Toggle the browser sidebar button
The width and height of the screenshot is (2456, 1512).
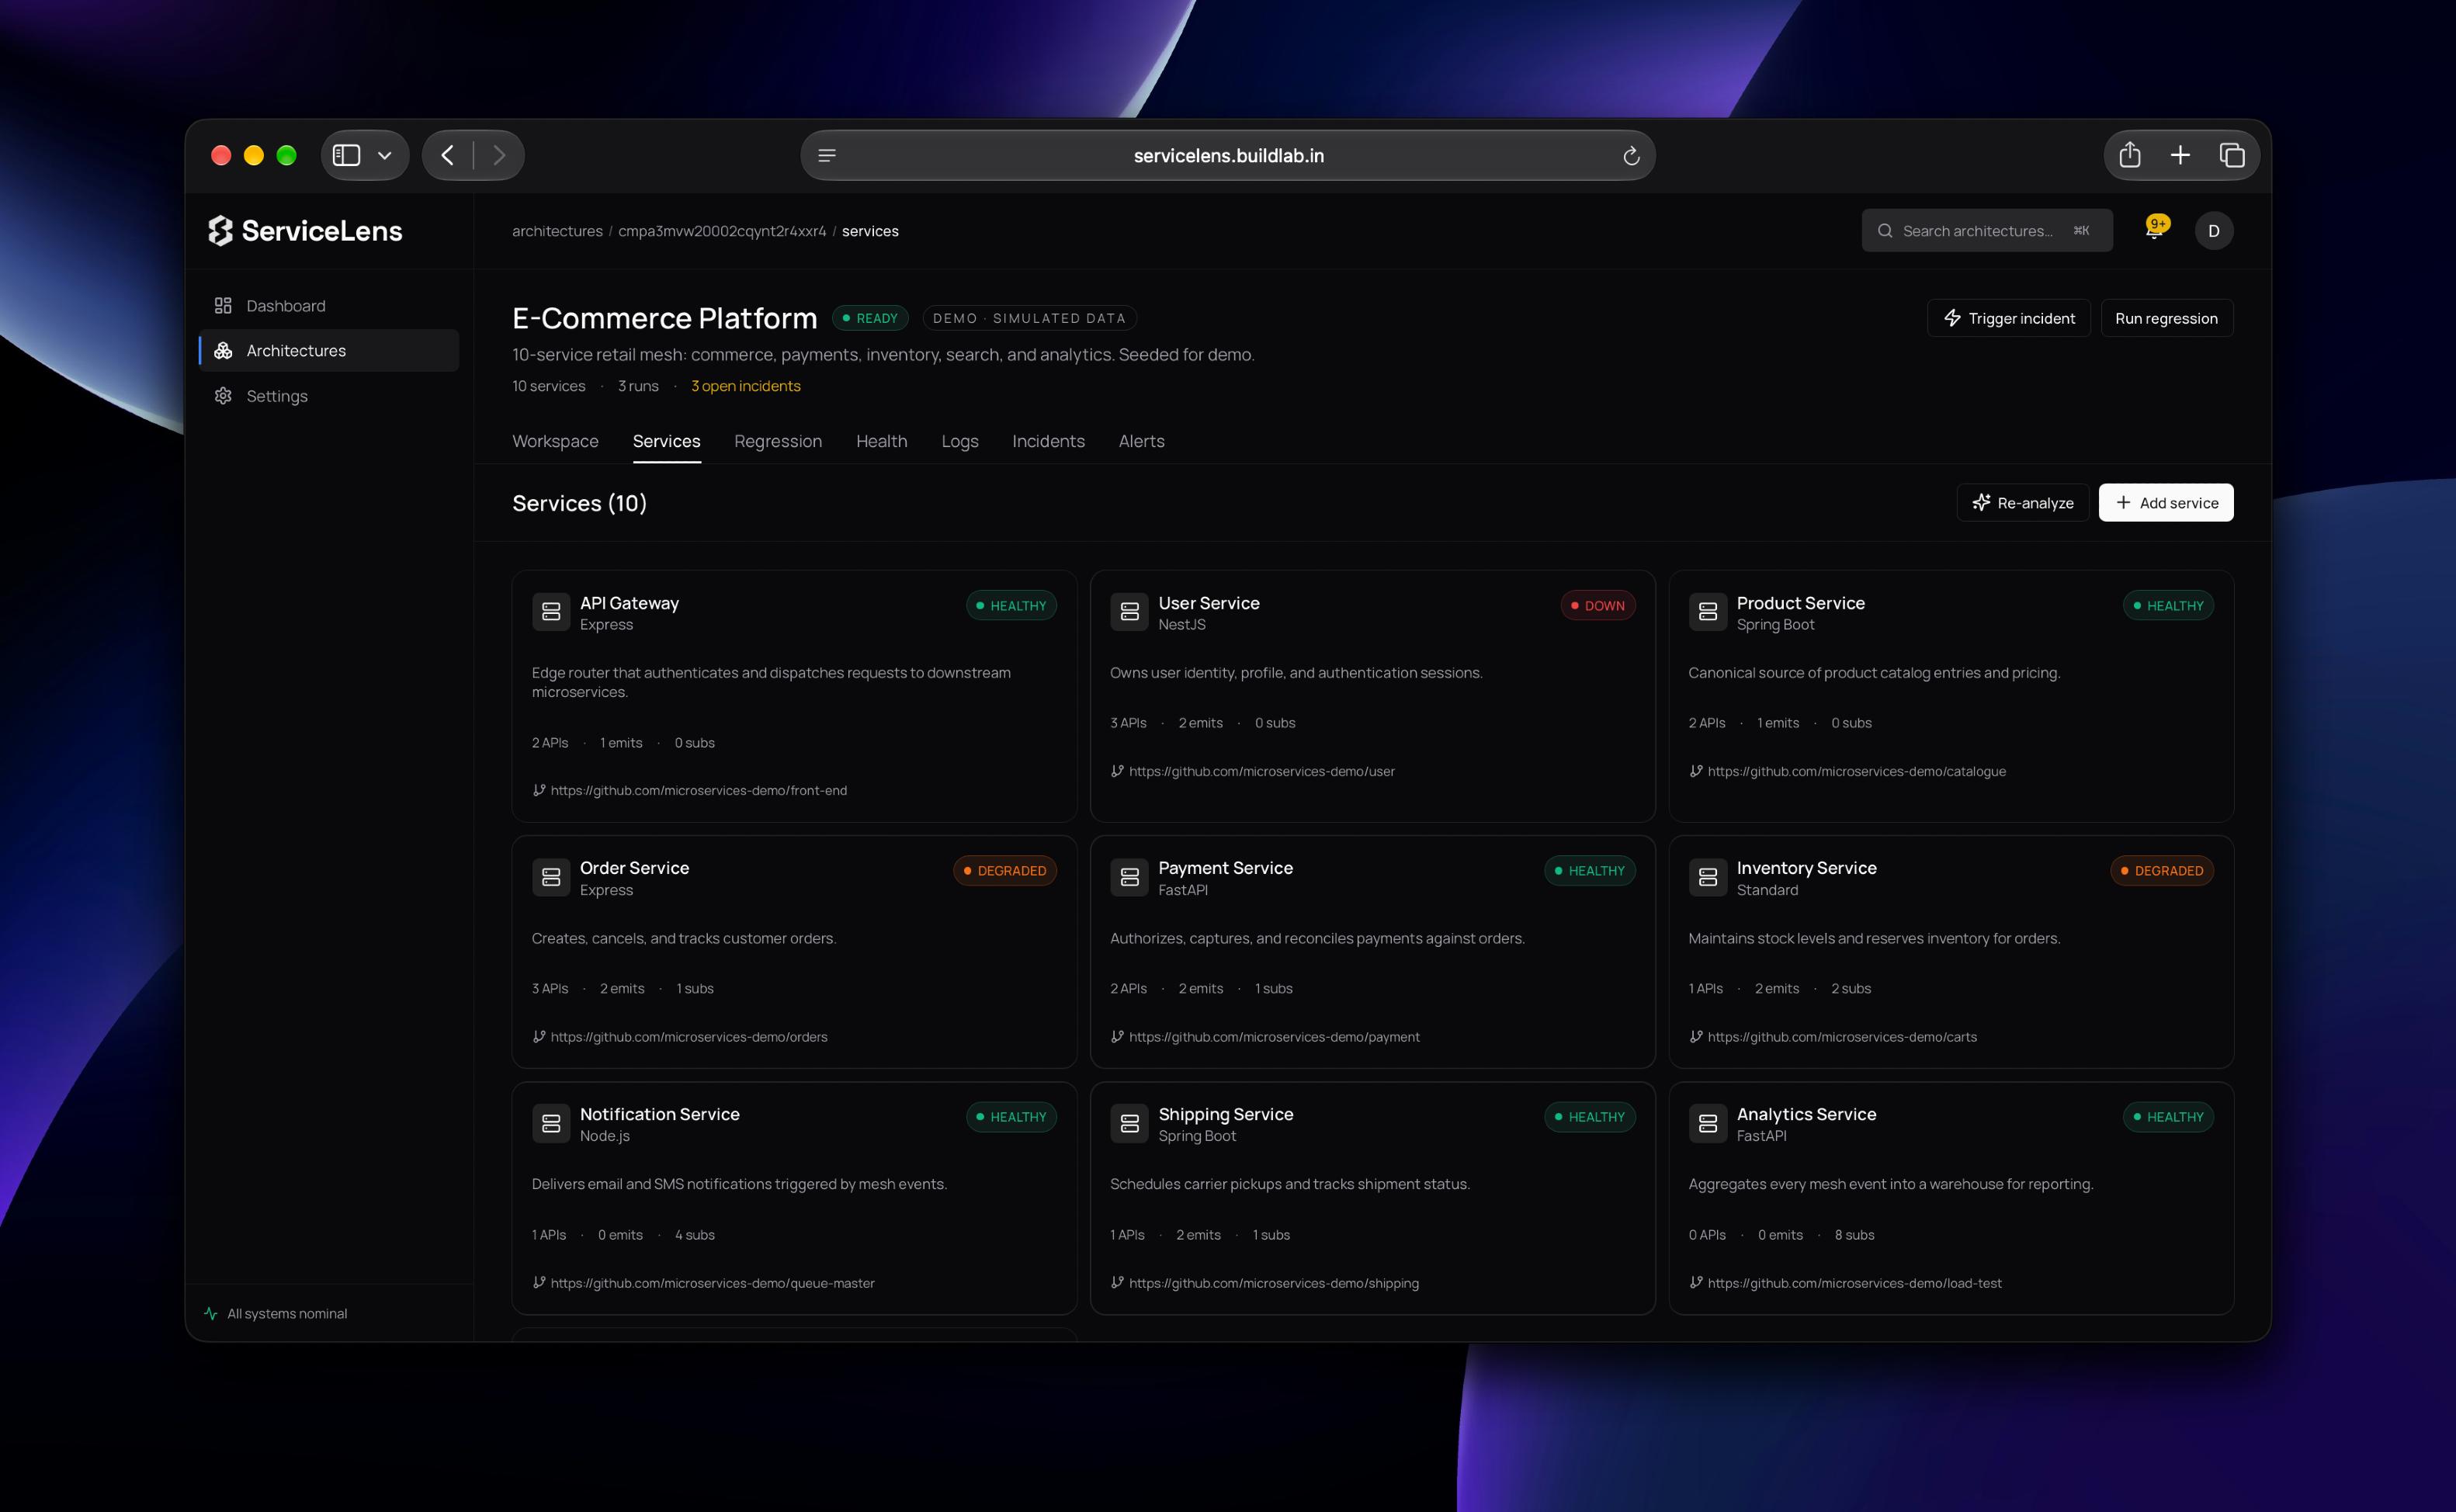tap(346, 155)
